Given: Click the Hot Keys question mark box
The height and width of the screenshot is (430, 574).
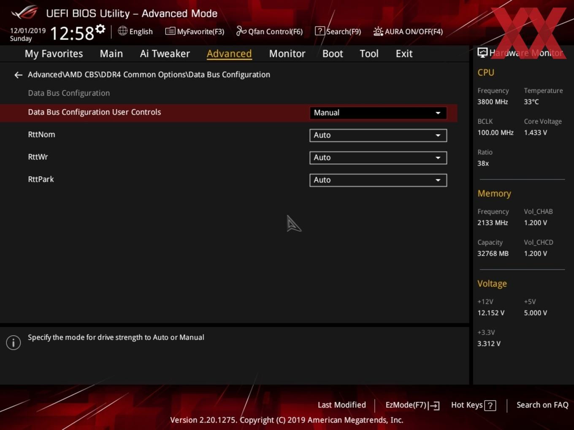Looking at the screenshot, I should click(x=490, y=406).
